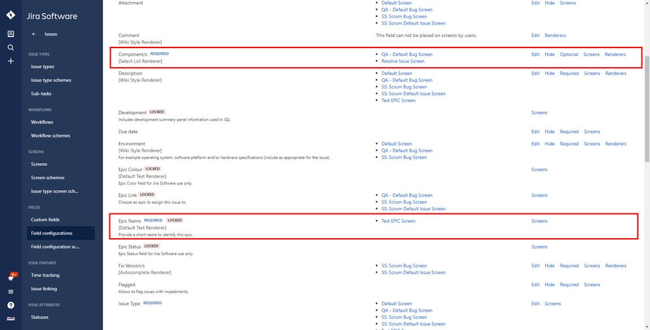Screen dimensions: 650x330
Task: Open Renderers for Comment field
Action: [555, 36]
